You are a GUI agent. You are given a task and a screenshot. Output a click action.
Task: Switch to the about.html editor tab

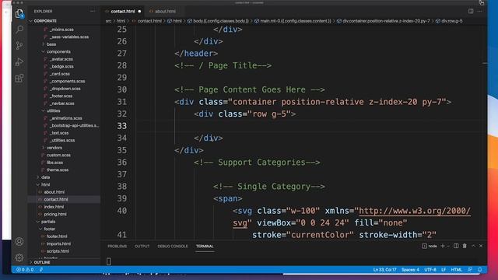(165, 11)
